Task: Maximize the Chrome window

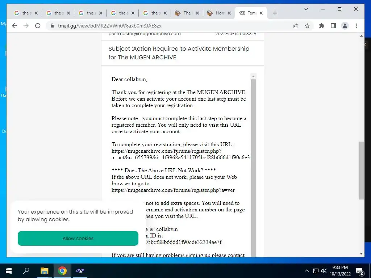Action: point(339,9)
